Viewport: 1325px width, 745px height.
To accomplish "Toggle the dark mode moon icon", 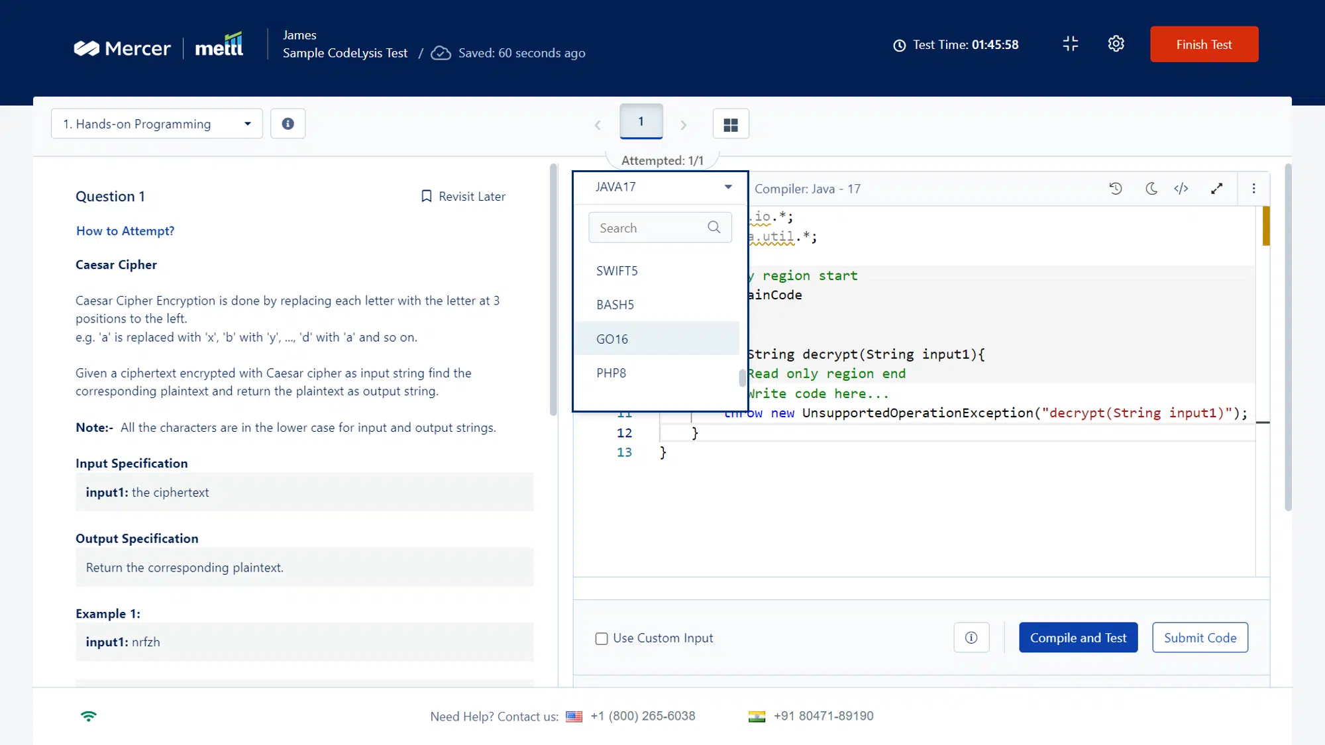I will pyautogui.click(x=1151, y=189).
